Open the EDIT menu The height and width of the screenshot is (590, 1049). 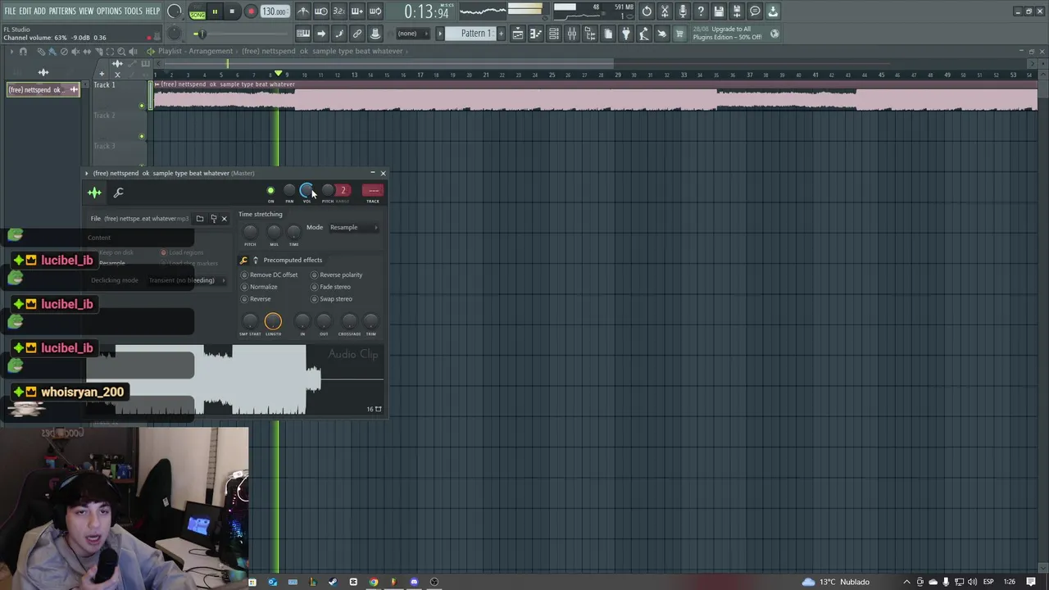(25, 11)
